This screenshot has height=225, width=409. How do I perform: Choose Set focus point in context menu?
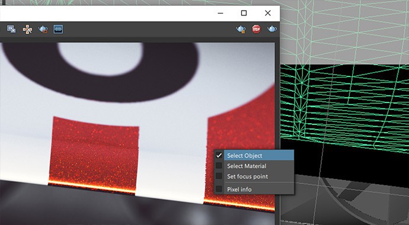click(254, 176)
